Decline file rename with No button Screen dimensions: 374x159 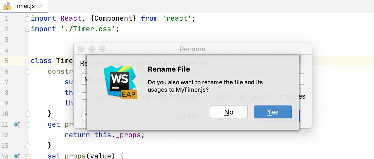click(x=229, y=112)
